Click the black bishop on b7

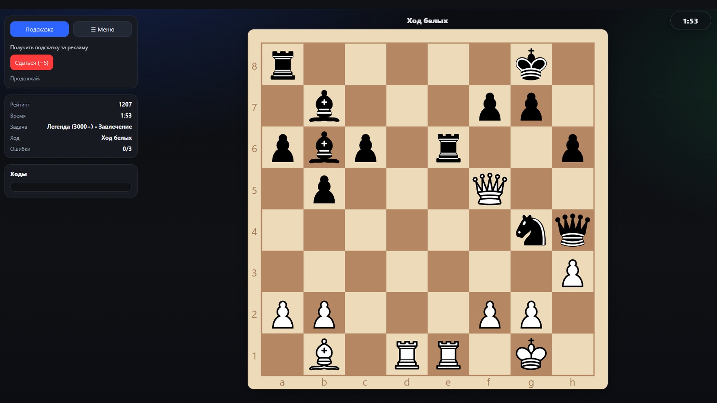coord(324,106)
